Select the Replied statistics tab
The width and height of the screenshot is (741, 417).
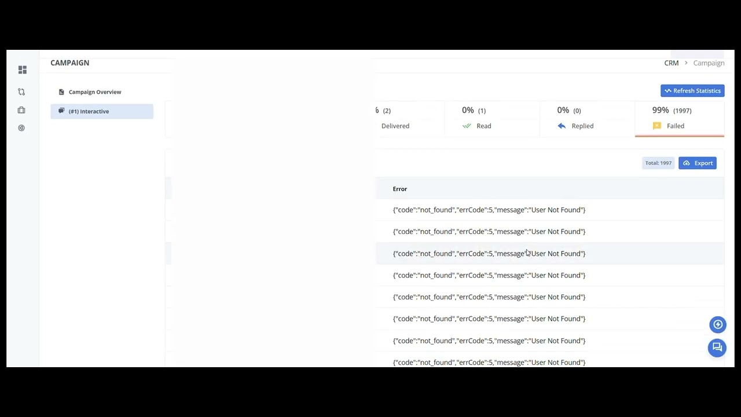click(x=587, y=118)
